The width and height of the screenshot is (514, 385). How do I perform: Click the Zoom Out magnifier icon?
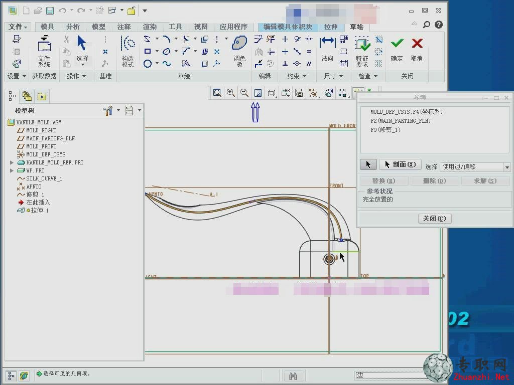(x=244, y=93)
